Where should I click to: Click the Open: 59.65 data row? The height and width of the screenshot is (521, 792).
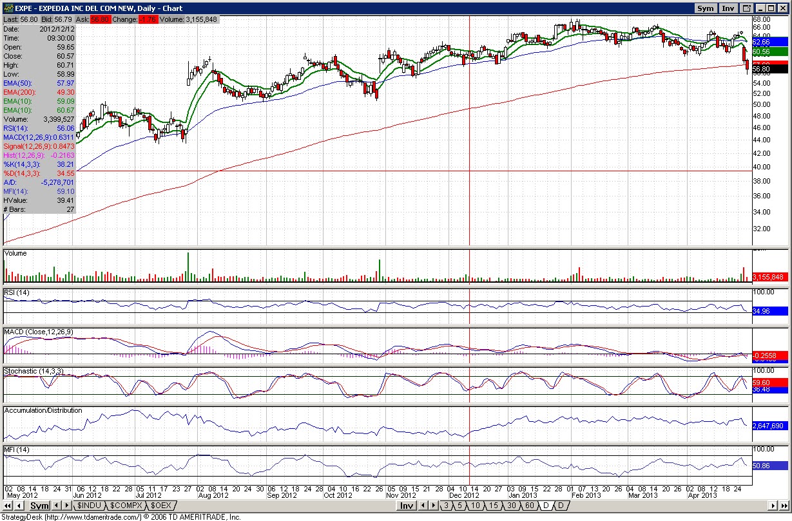(39, 47)
